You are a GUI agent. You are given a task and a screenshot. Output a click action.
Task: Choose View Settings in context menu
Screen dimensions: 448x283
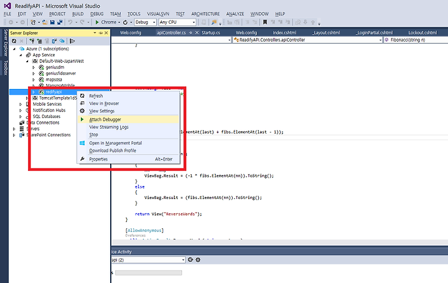pos(129,111)
